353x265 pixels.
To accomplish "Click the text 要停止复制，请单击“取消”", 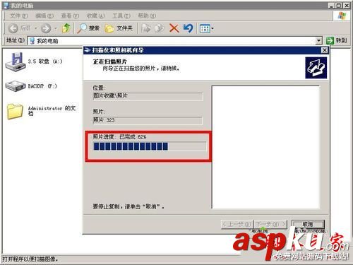I will (128, 206).
